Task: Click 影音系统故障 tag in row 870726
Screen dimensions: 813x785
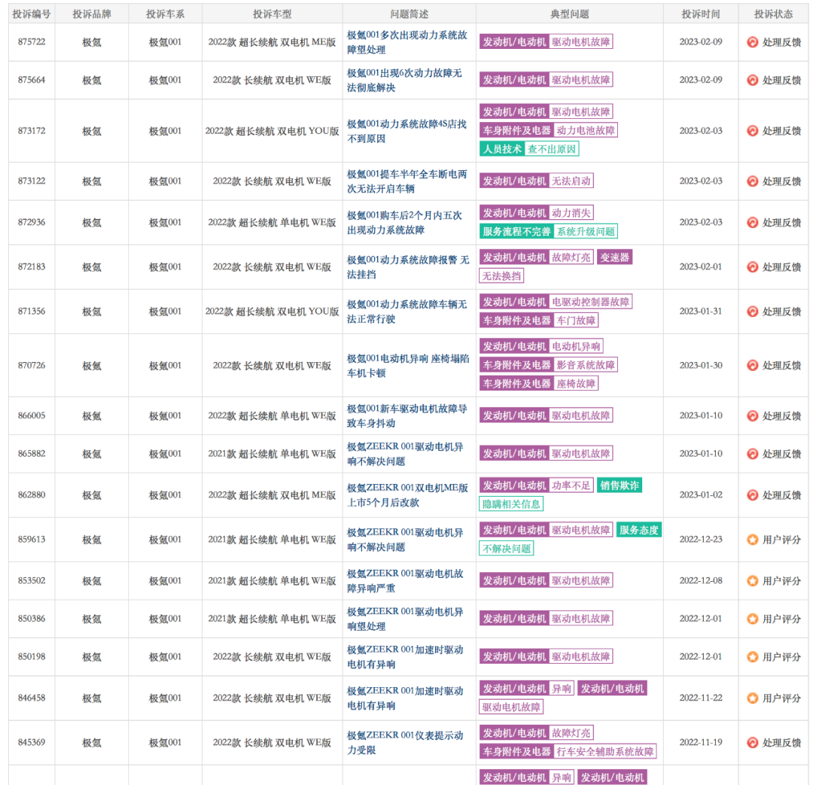Action: click(x=586, y=365)
